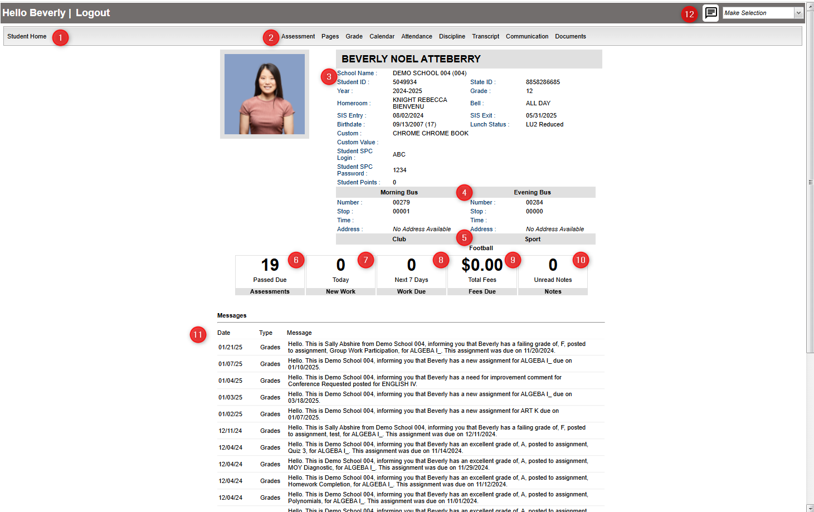Image resolution: width=814 pixels, height=512 pixels.
Task: Open the Transcript menu item
Action: point(485,36)
